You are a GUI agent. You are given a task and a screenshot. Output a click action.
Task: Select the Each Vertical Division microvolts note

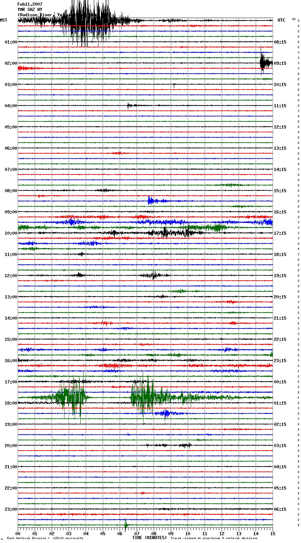[x=45, y=538]
